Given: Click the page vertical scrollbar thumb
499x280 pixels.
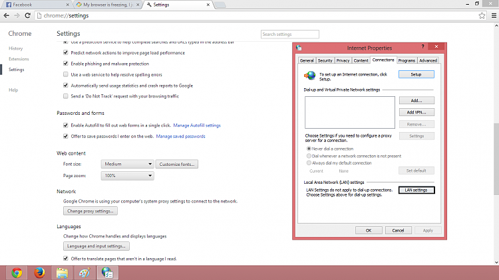Looking at the screenshot, I should 496,159.
